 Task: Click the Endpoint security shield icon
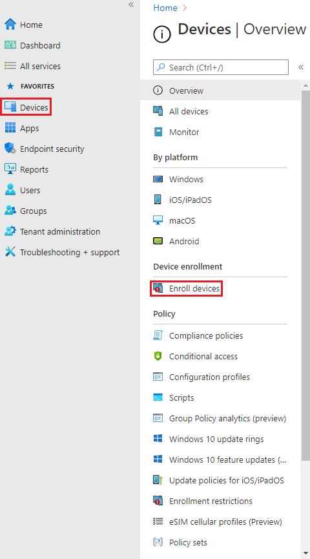point(10,149)
